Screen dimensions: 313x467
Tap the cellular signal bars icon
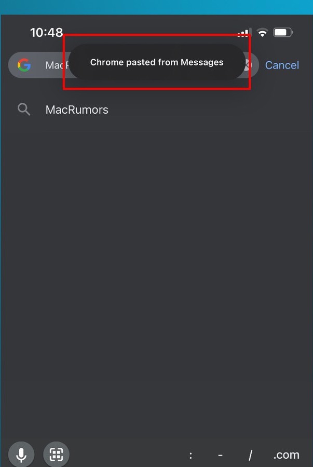[x=243, y=33]
